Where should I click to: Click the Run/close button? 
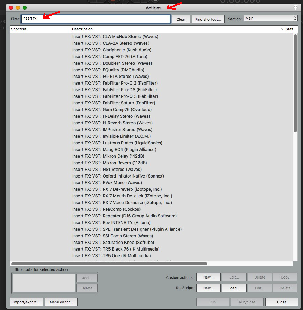[x=247, y=302]
